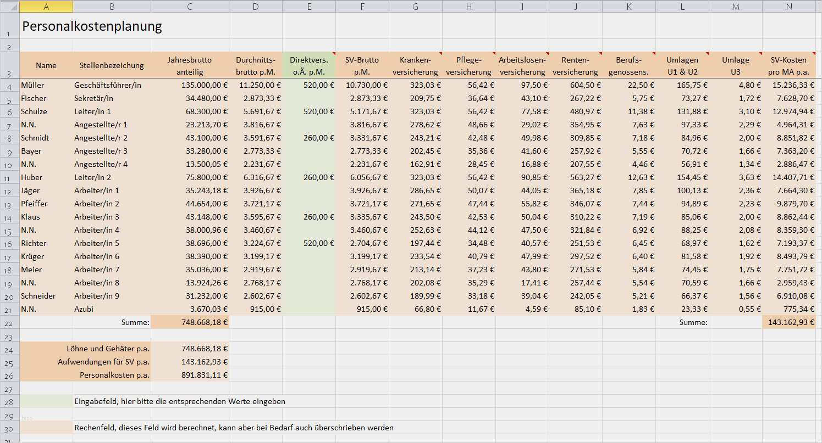Select row 22 header

[9, 322]
